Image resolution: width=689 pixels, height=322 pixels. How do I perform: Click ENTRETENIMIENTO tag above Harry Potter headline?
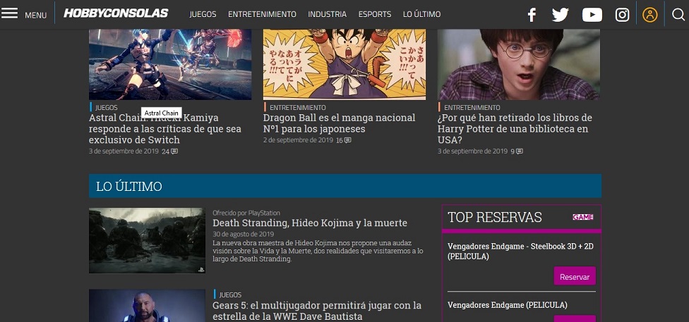pos(472,108)
